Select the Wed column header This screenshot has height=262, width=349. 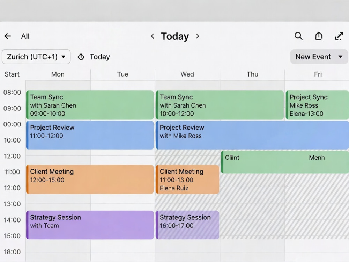(x=187, y=74)
